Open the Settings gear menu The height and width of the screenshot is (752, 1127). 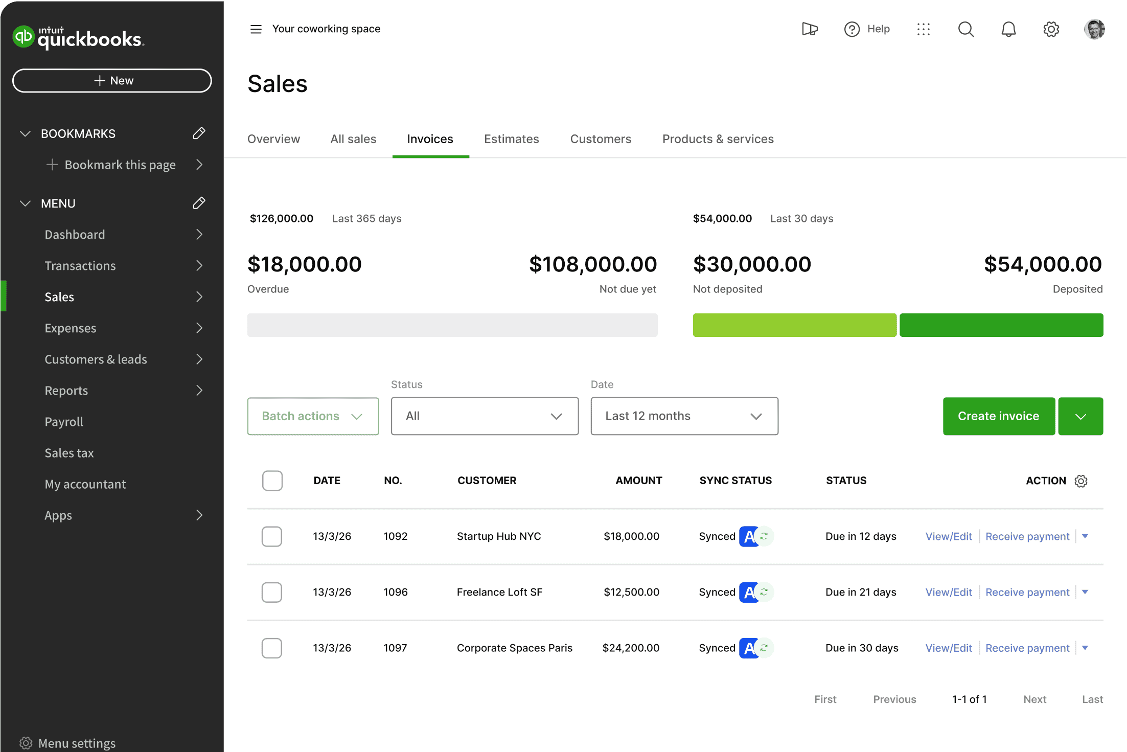[1050, 29]
